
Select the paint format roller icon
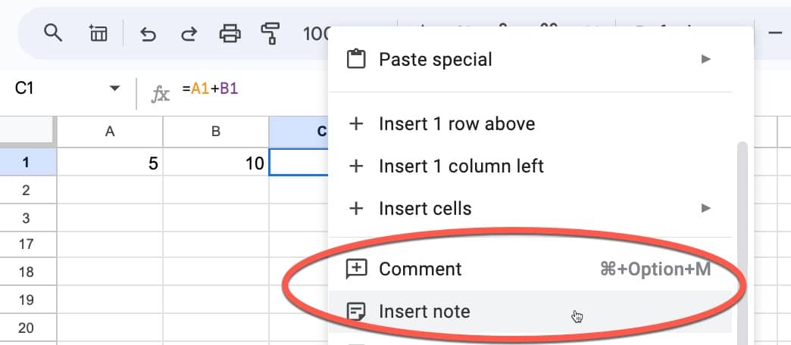point(270,34)
